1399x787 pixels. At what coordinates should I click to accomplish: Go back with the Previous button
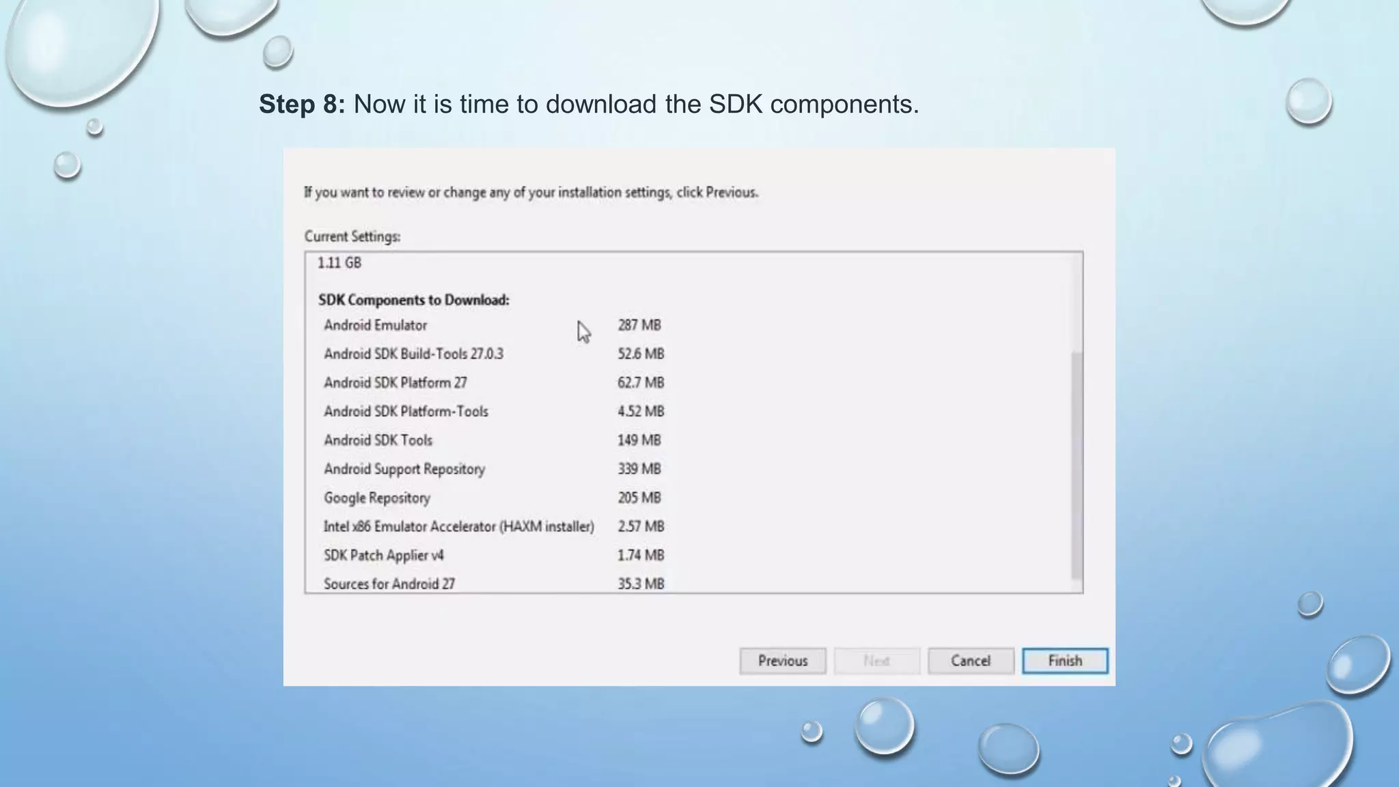[x=783, y=661]
